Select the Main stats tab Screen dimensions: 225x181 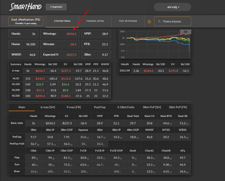click(22, 107)
